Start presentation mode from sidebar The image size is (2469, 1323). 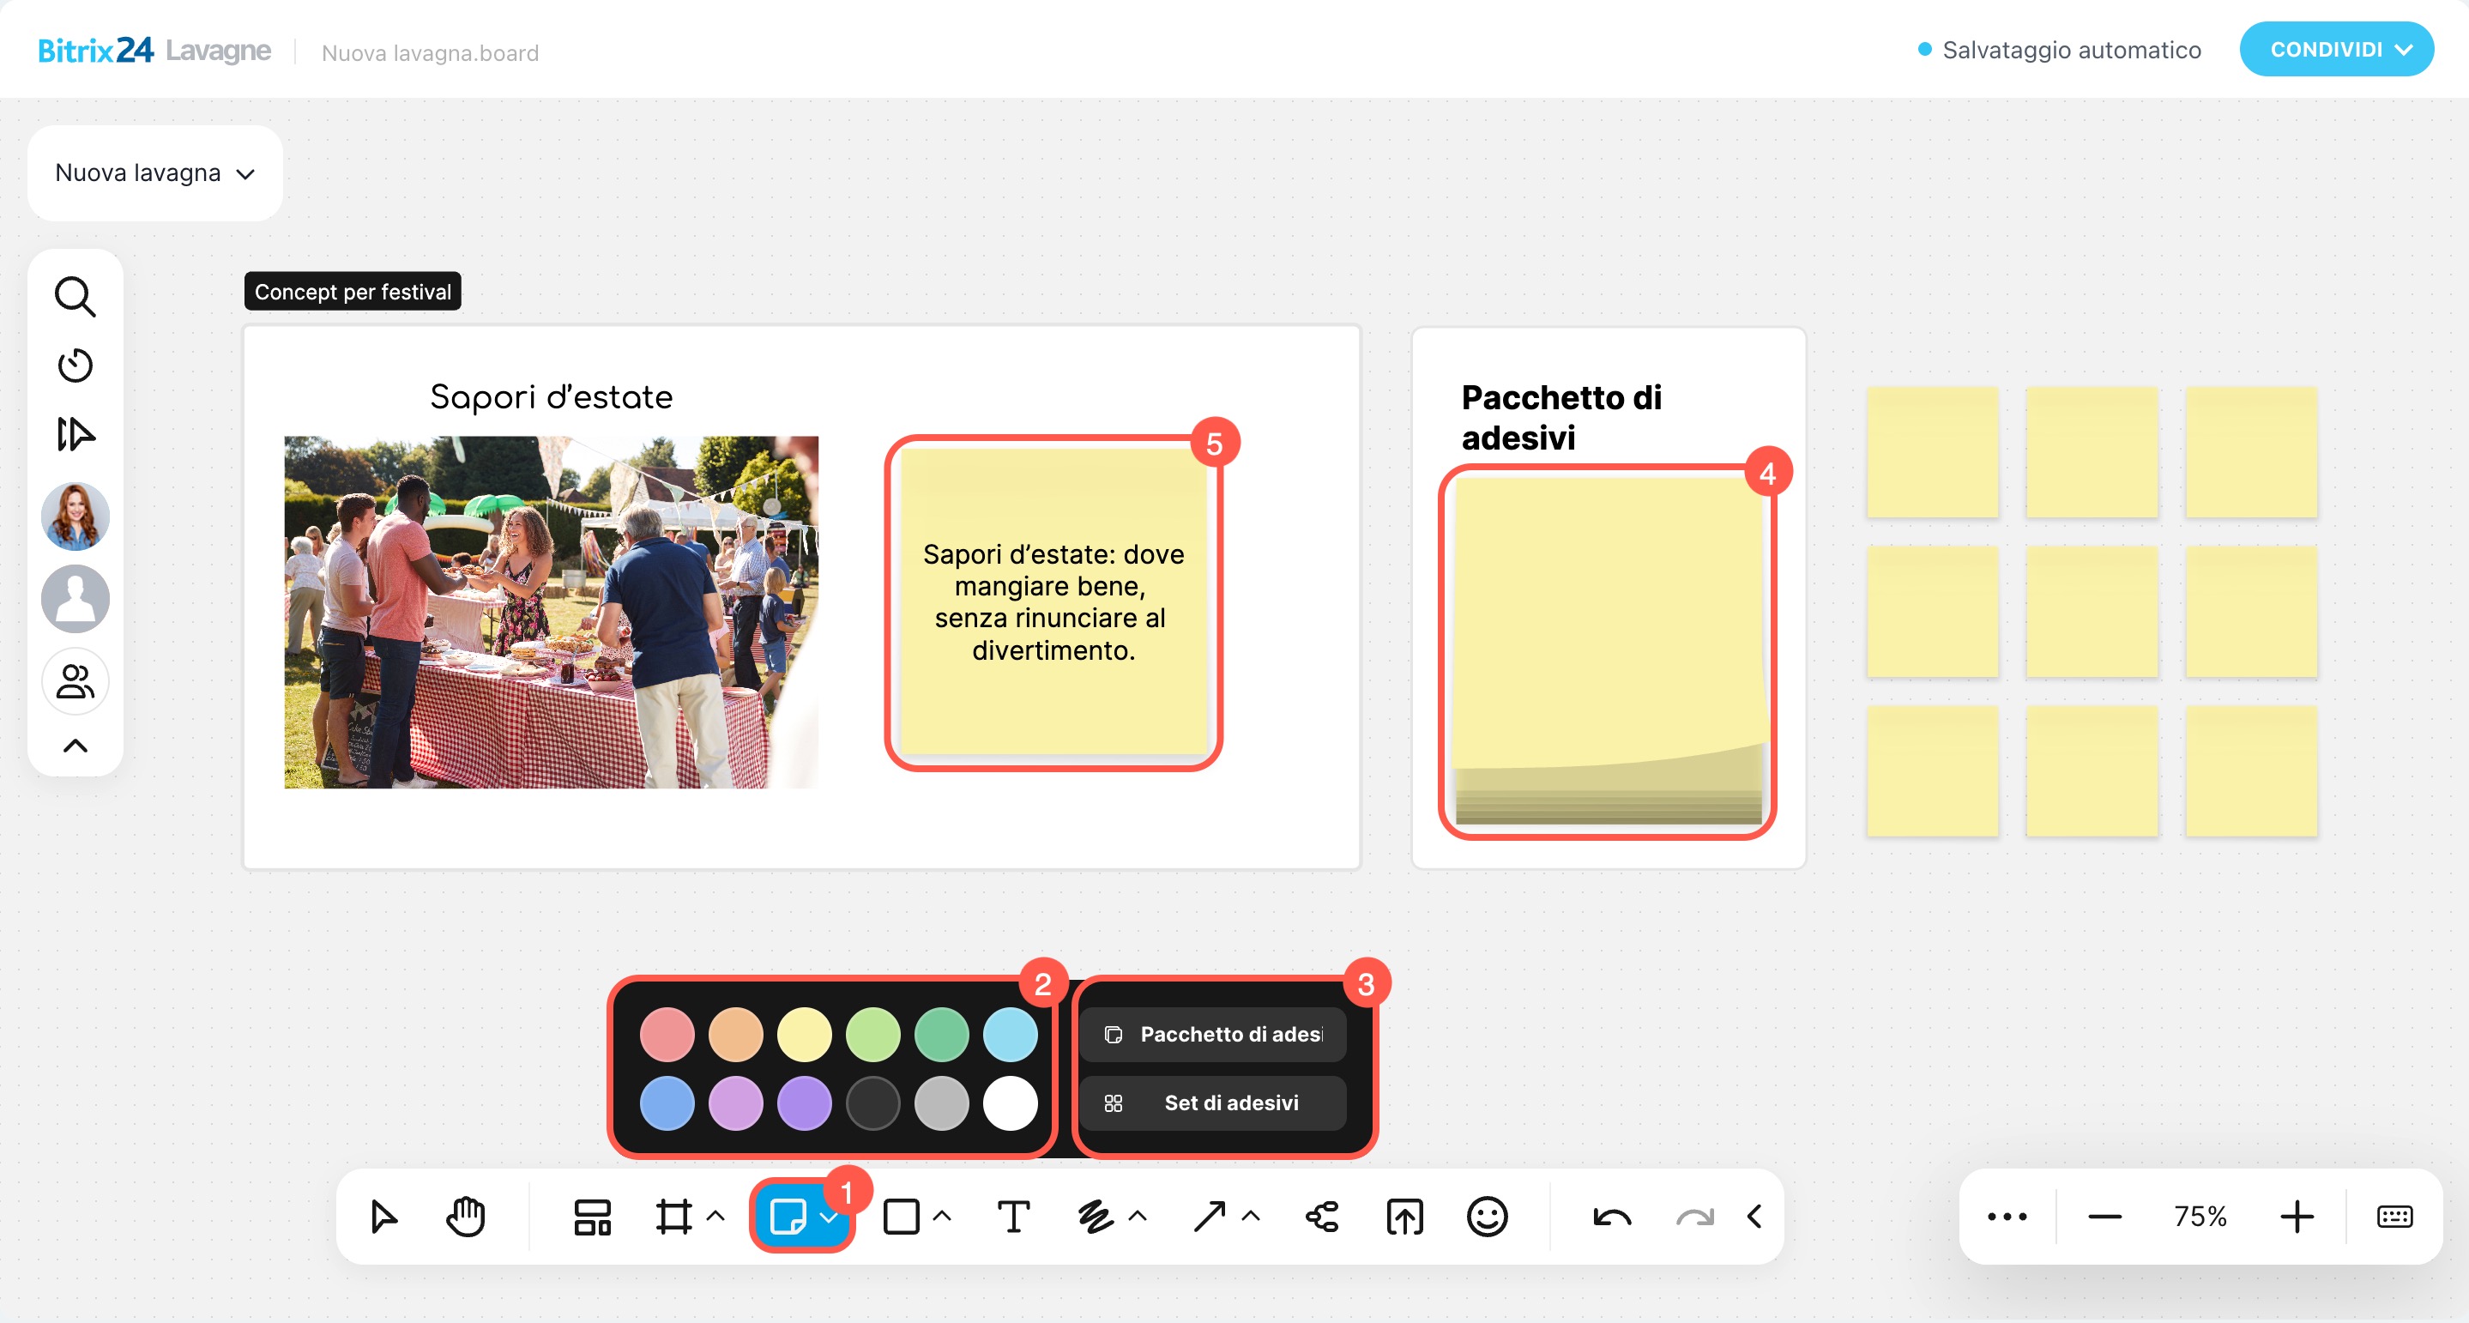tap(75, 434)
